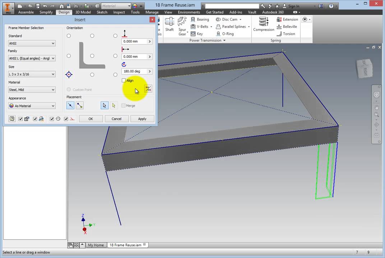Select the center orientation radio button
Viewport: 385px width, 258px height.
pyautogui.click(x=92, y=56)
